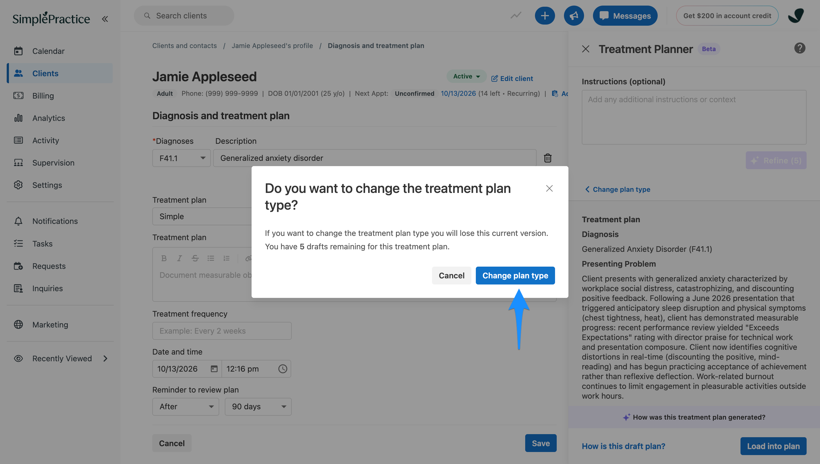The width and height of the screenshot is (820, 464).
Task: Delete the F41.1 diagnosis with trash icon
Action: 548,158
